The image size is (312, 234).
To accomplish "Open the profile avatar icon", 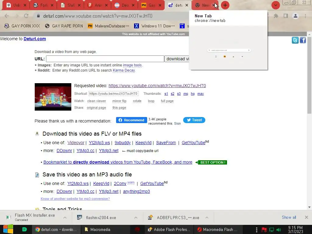I will click(x=296, y=16).
